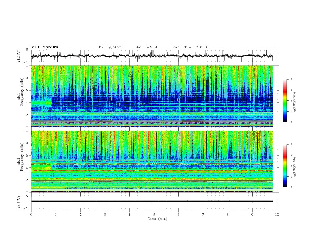Click the "-4" tick of the lower colorbar
Screen dimensions: 312x241
pos(290,155)
